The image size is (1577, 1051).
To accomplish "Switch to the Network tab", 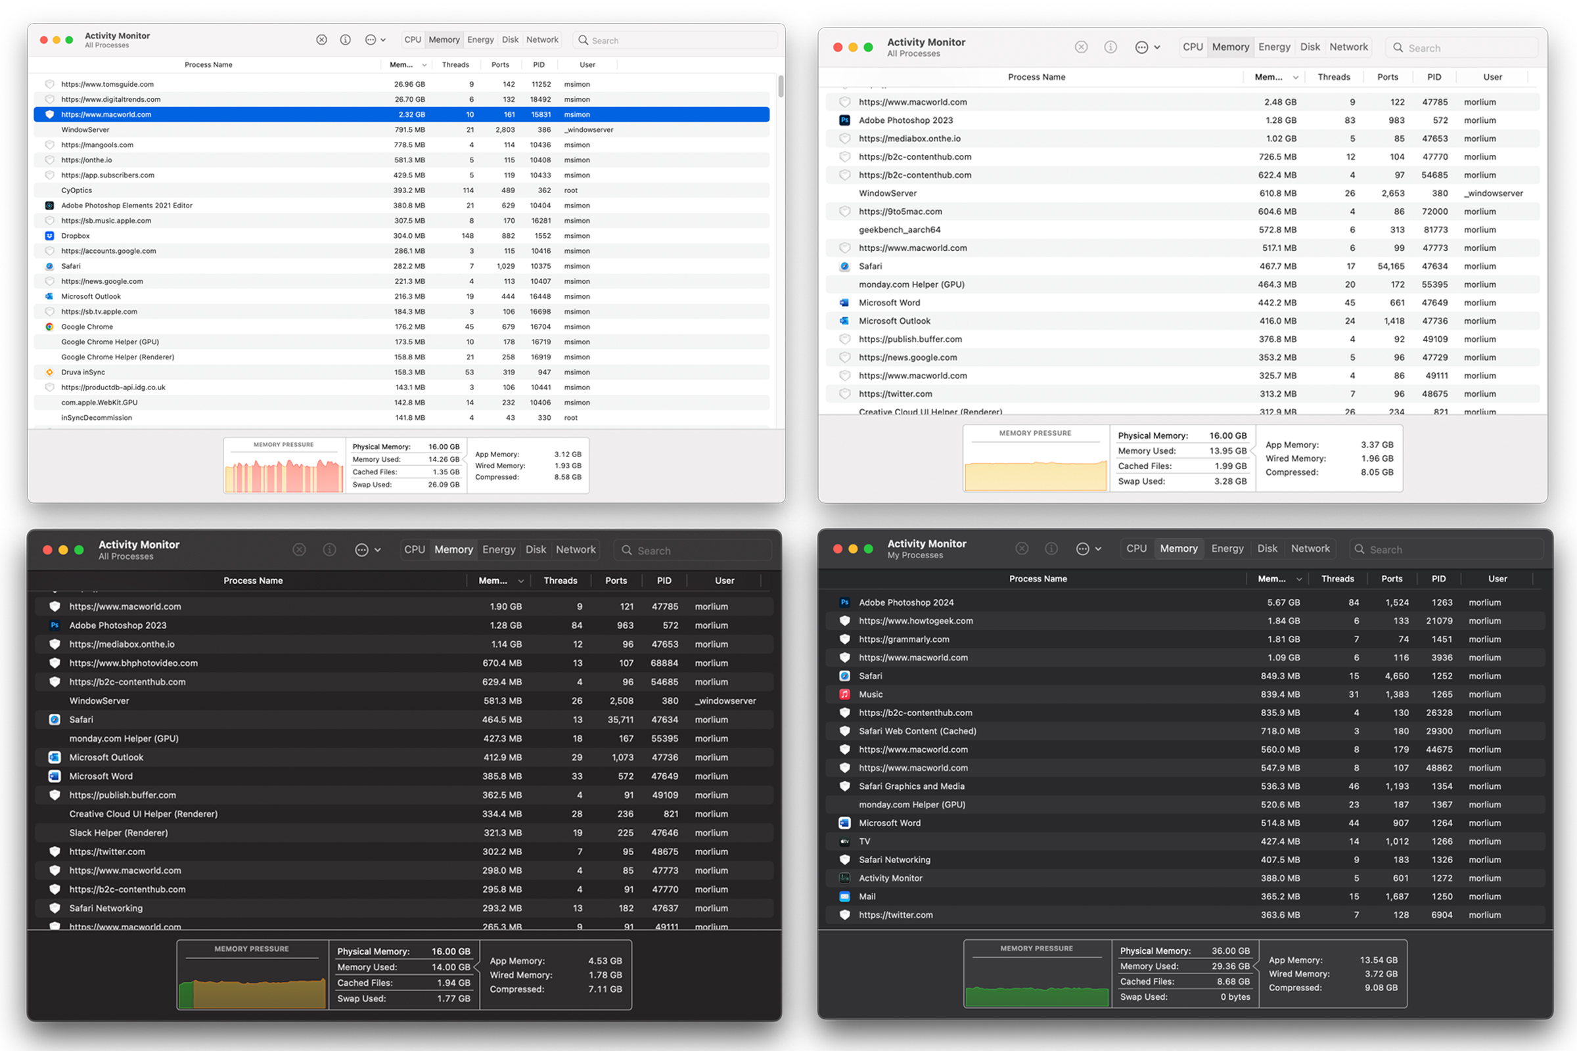I will [x=541, y=39].
